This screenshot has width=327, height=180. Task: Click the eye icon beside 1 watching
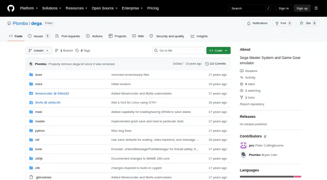[x=242, y=91]
